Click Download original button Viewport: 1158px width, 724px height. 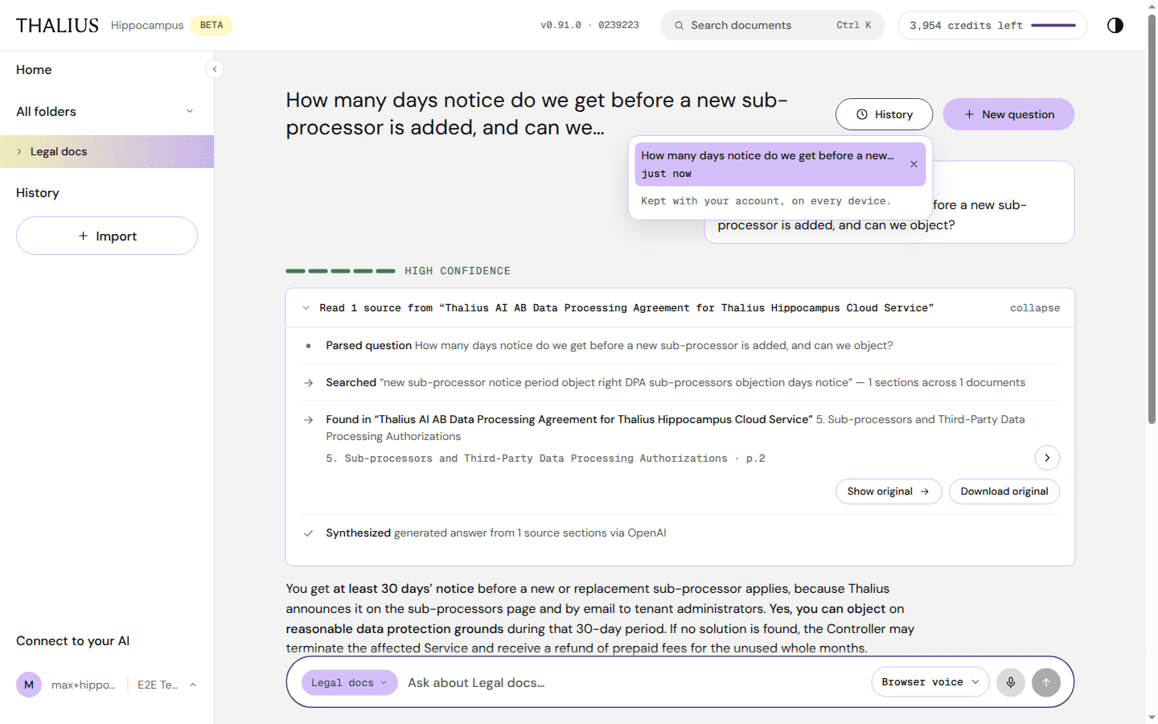[1004, 492]
